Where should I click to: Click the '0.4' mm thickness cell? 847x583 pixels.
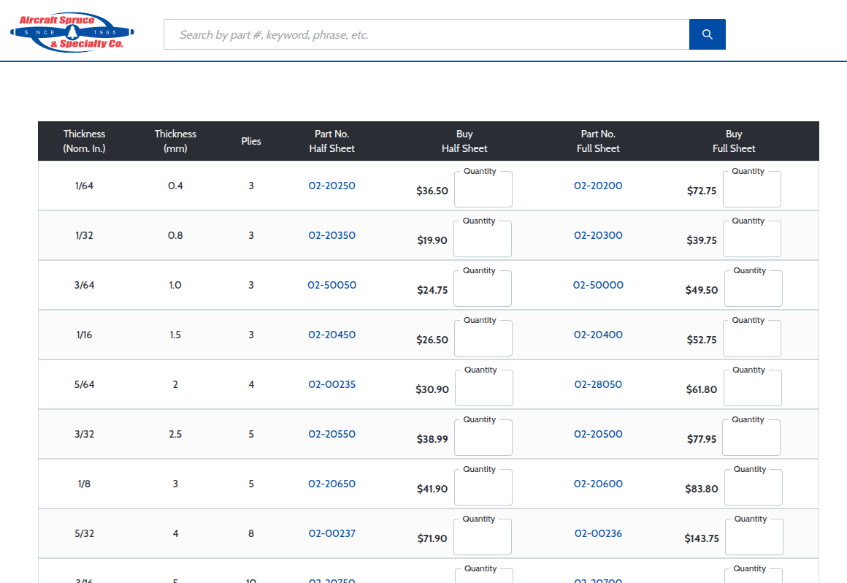coord(175,186)
